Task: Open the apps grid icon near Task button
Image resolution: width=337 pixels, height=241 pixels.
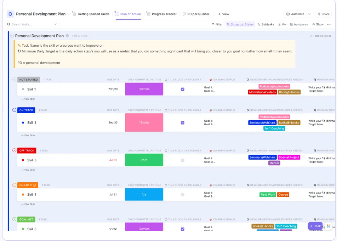Action: pos(328,226)
